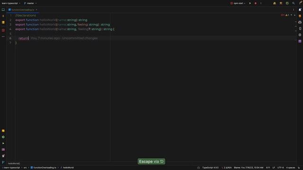Click the closing brace on line 7
303x170 pixels.
[x=16, y=43]
